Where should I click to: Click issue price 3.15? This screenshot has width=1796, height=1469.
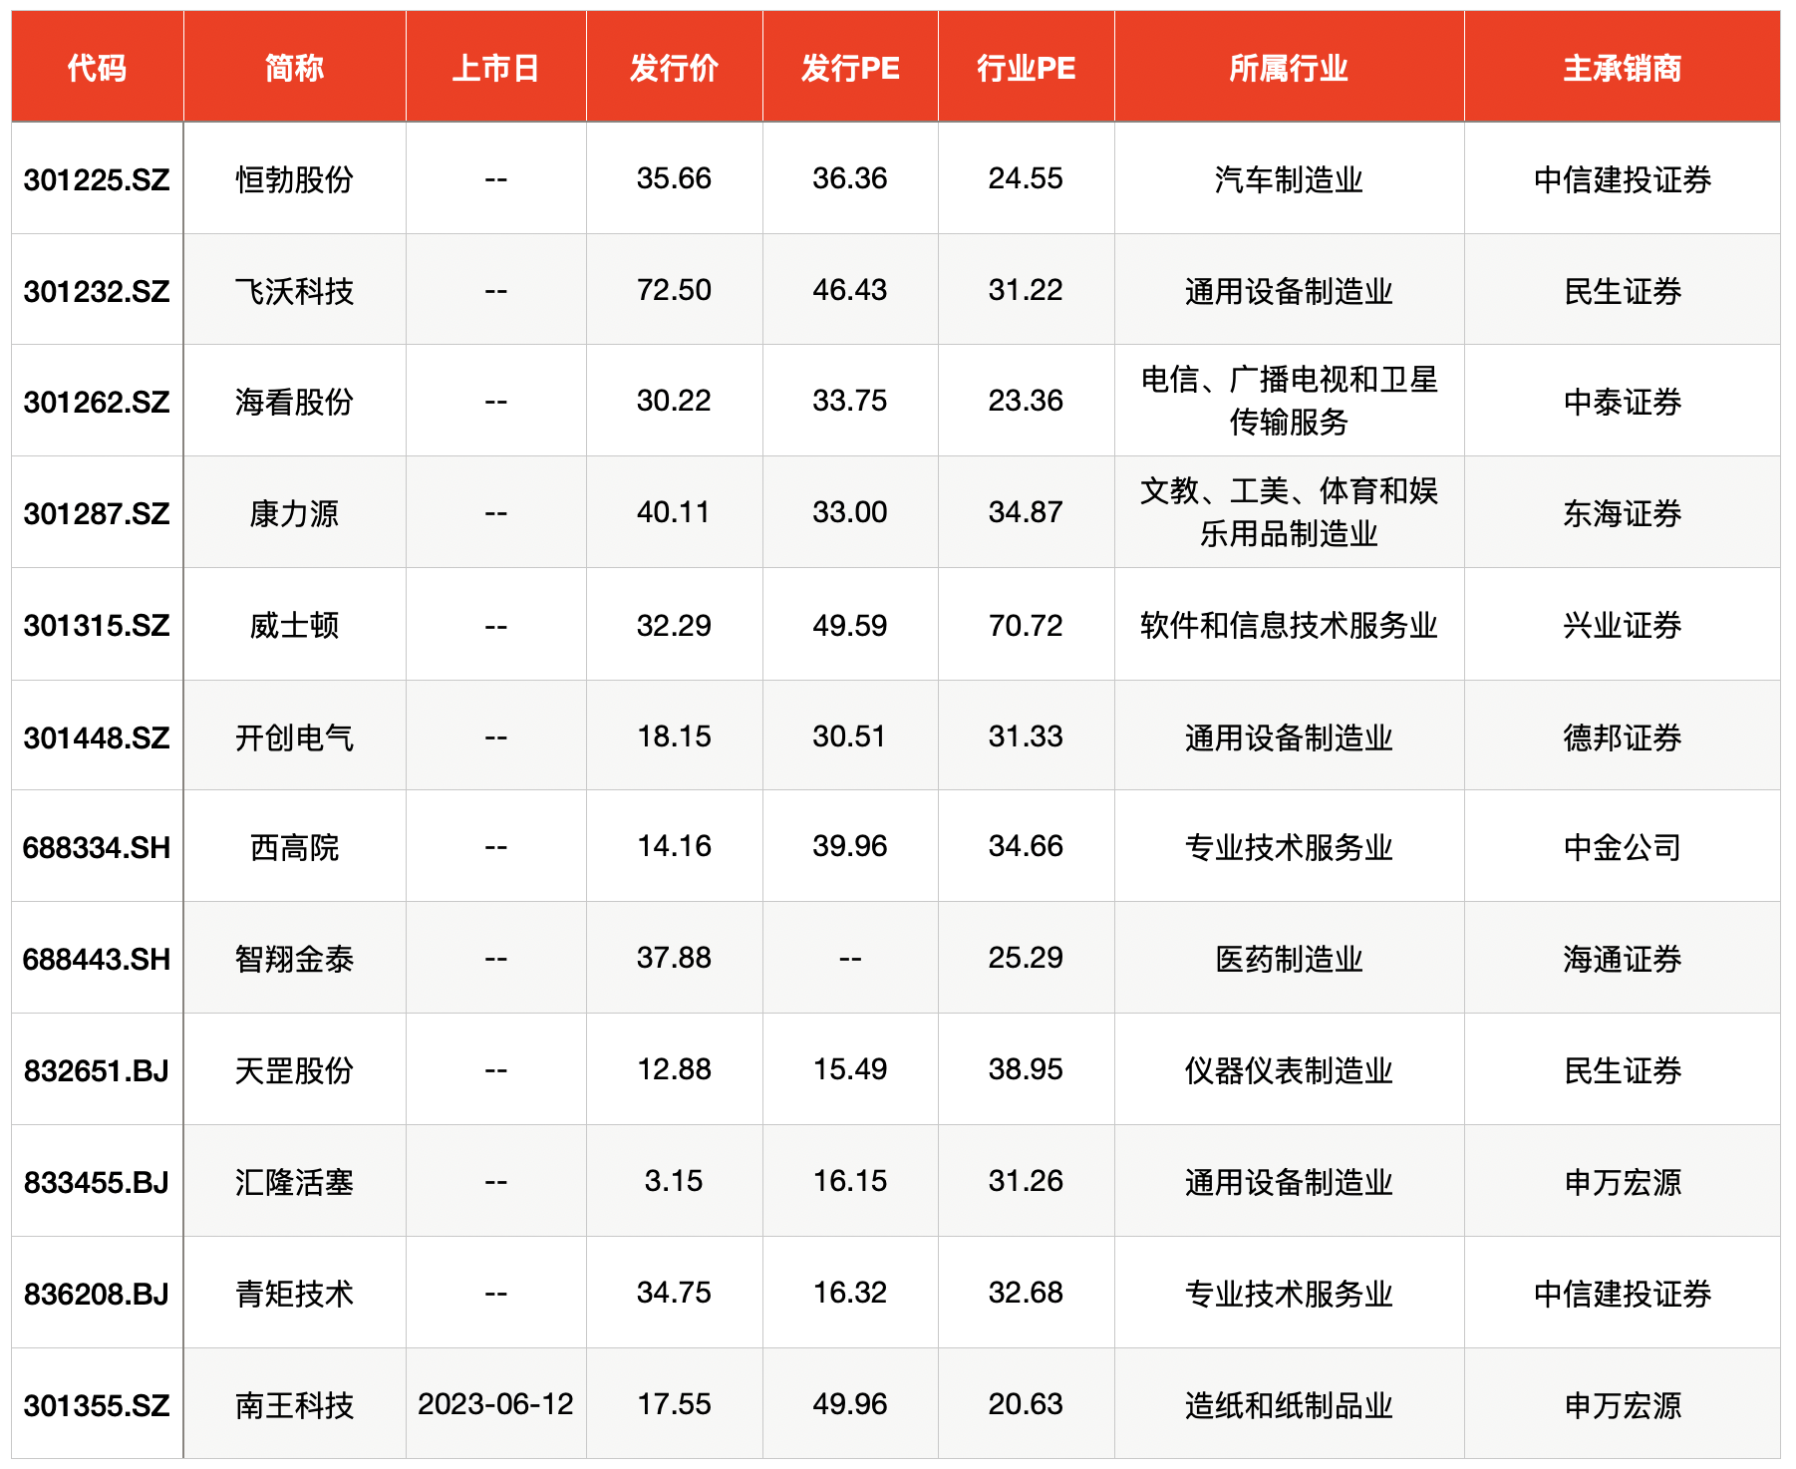(674, 1181)
